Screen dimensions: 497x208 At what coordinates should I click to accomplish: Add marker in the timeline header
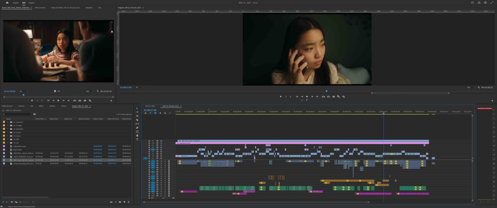[x=160, y=113]
